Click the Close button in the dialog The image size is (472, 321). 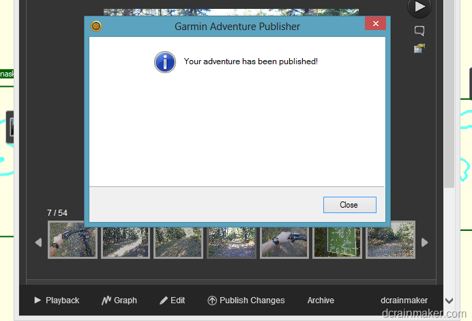(349, 205)
